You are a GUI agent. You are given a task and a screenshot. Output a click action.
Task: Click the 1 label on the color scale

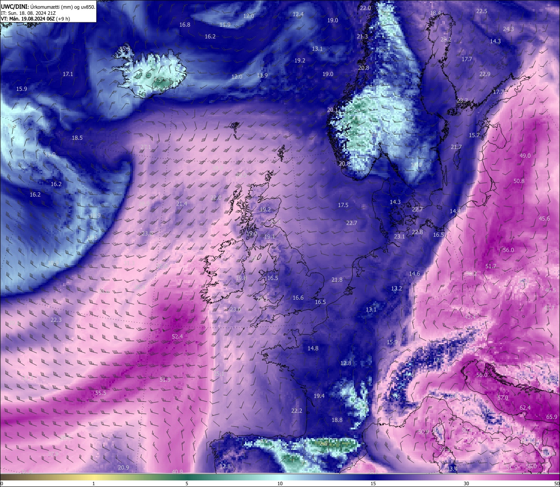click(94, 484)
